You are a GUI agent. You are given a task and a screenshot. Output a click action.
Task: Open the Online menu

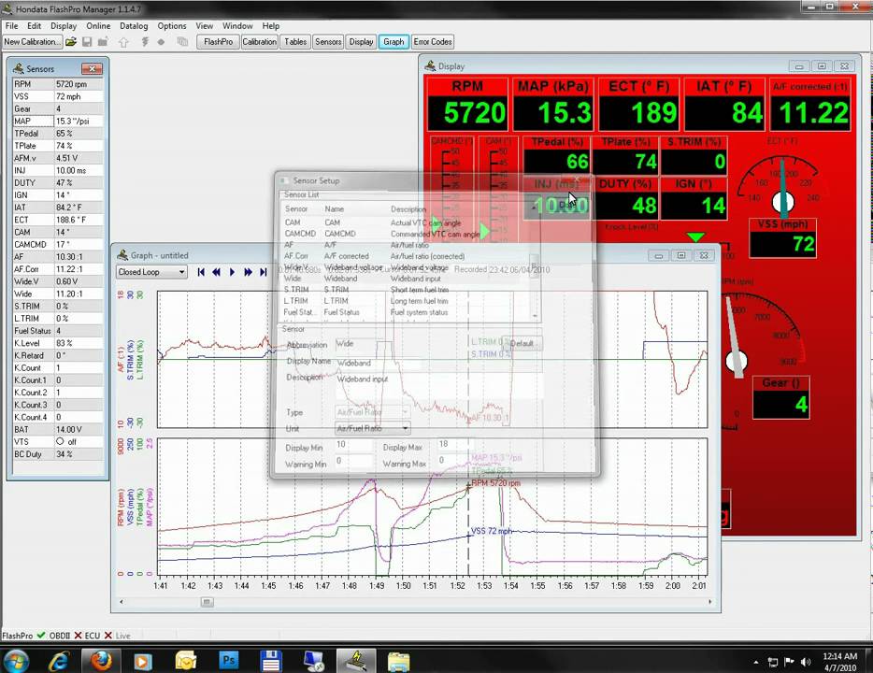(98, 25)
